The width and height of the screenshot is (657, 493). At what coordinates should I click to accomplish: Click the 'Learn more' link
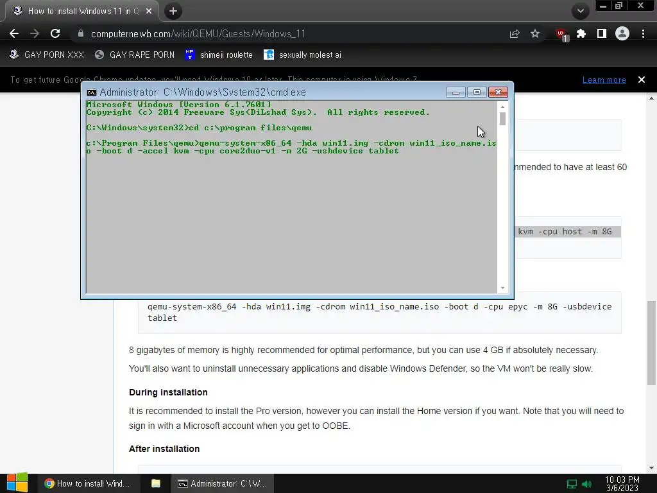pyautogui.click(x=604, y=80)
